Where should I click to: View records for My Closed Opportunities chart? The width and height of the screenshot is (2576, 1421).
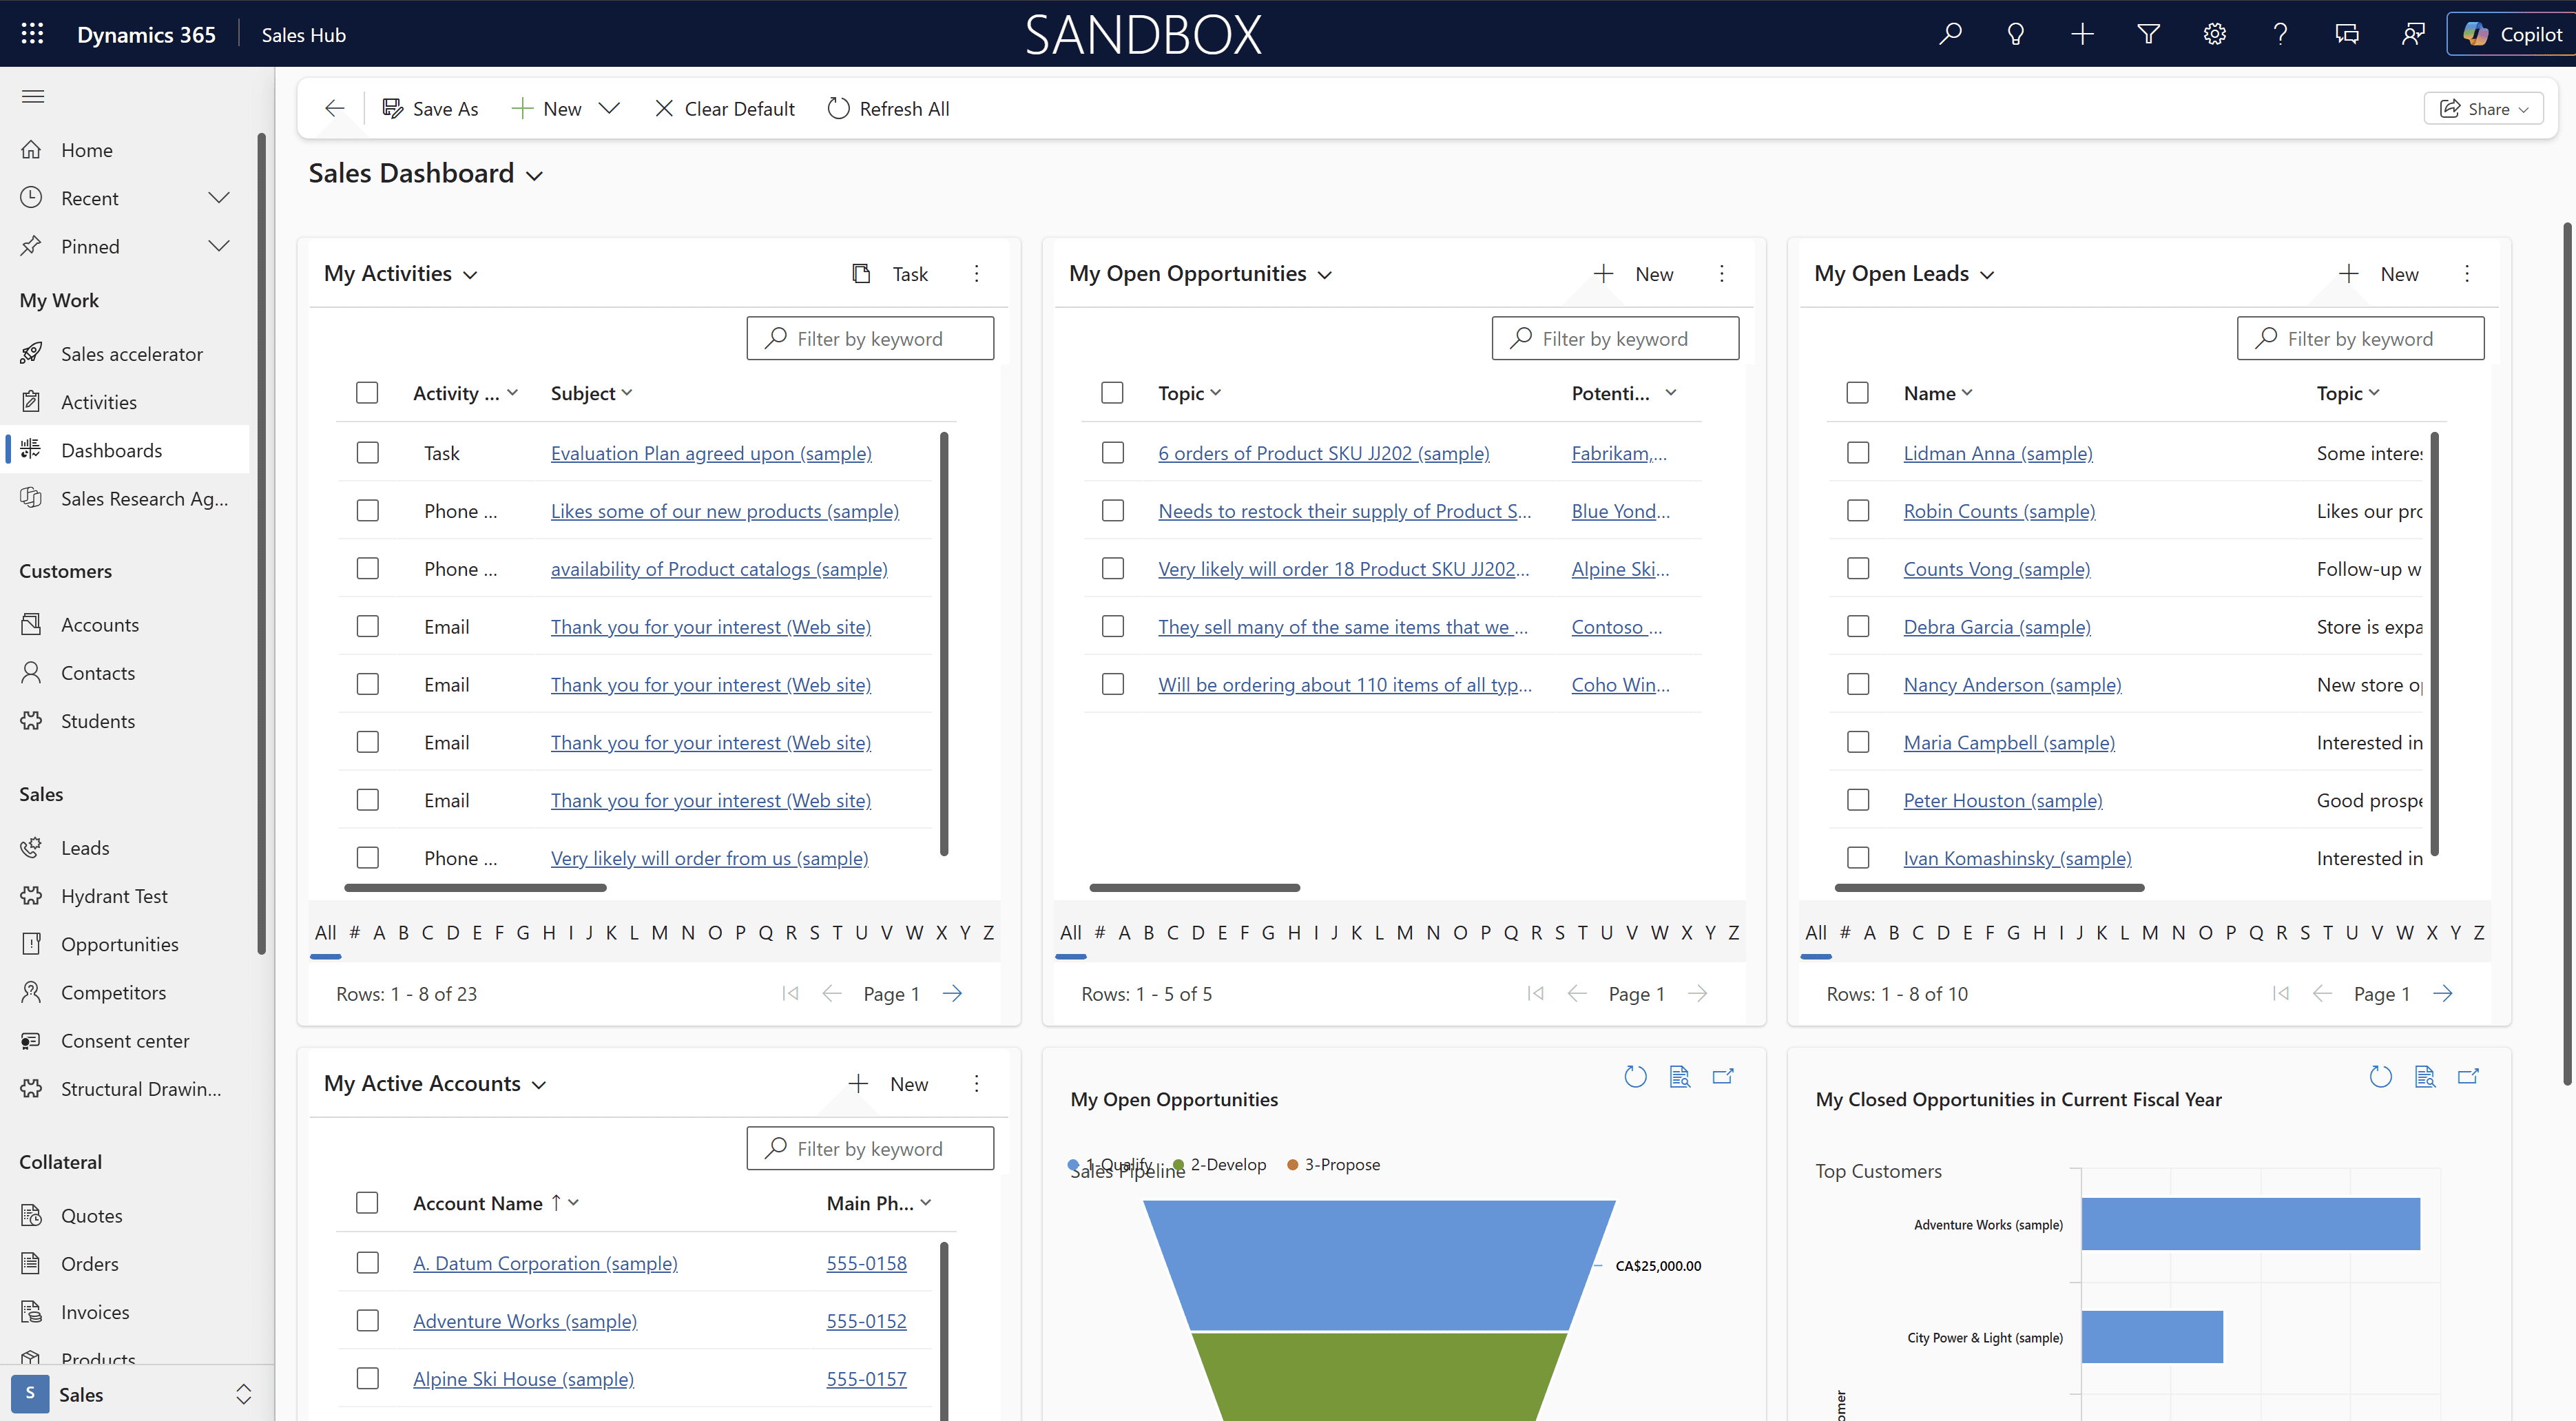2425,1077
